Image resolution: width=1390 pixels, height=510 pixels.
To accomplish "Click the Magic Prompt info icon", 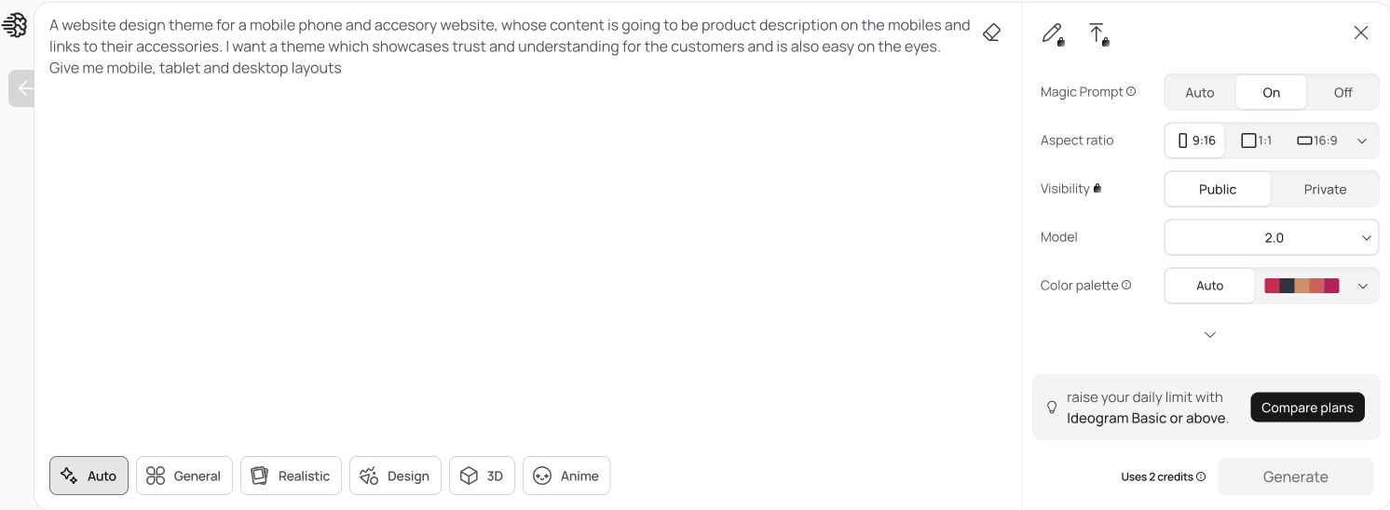I will coord(1131,92).
